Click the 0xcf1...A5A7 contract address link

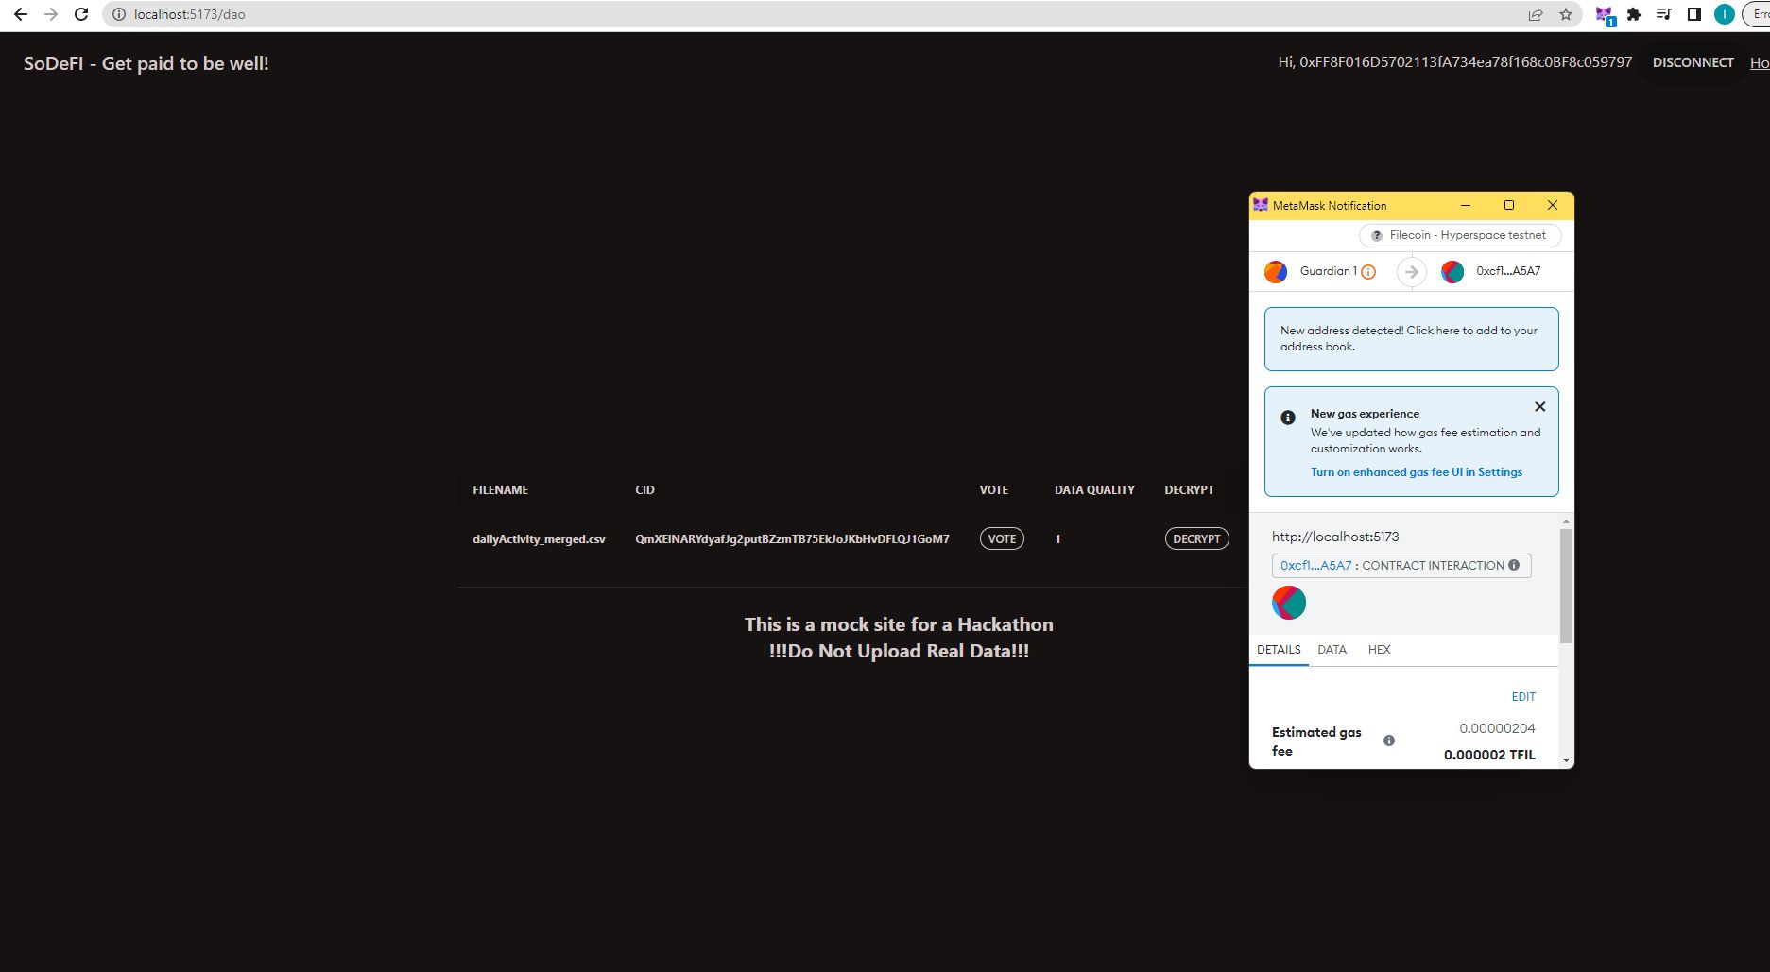click(x=1315, y=566)
